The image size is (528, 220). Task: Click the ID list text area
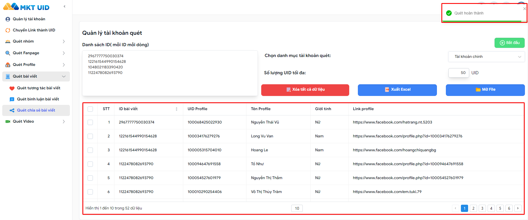coord(170,73)
